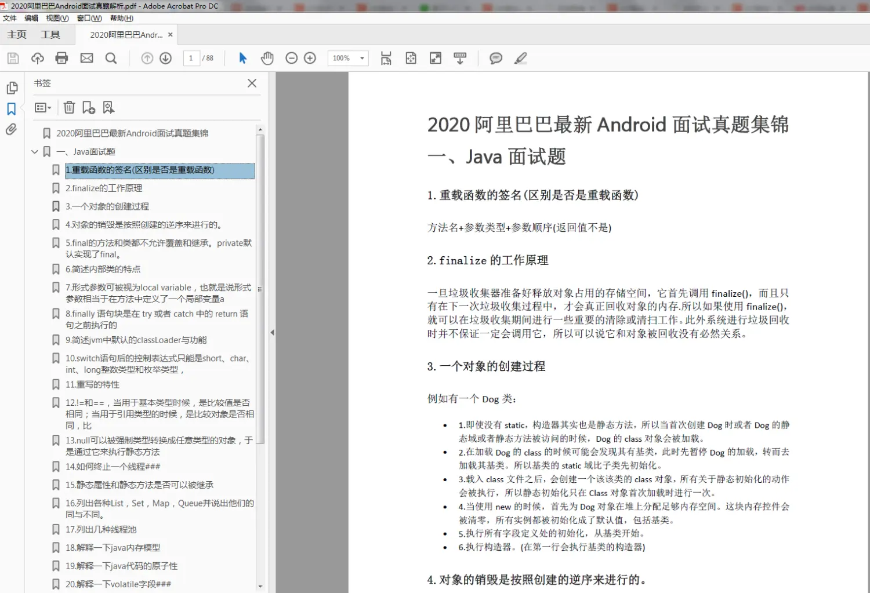Image resolution: width=870 pixels, height=593 pixels.
Task: Select the 2020阿里巴巴Andr... document tab
Action: coord(126,35)
